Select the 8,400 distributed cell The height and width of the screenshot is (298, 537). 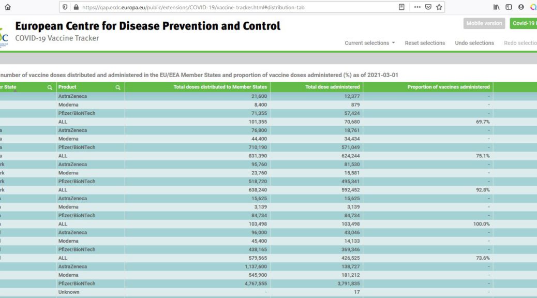[x=198, y=105]
